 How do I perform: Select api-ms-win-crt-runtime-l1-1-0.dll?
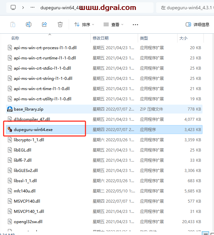tap(104, 58)
